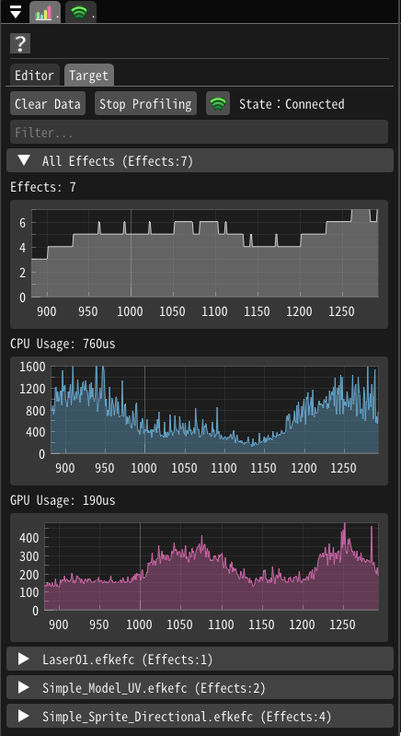Click the 'Effects: 7' label

(43, 187)
